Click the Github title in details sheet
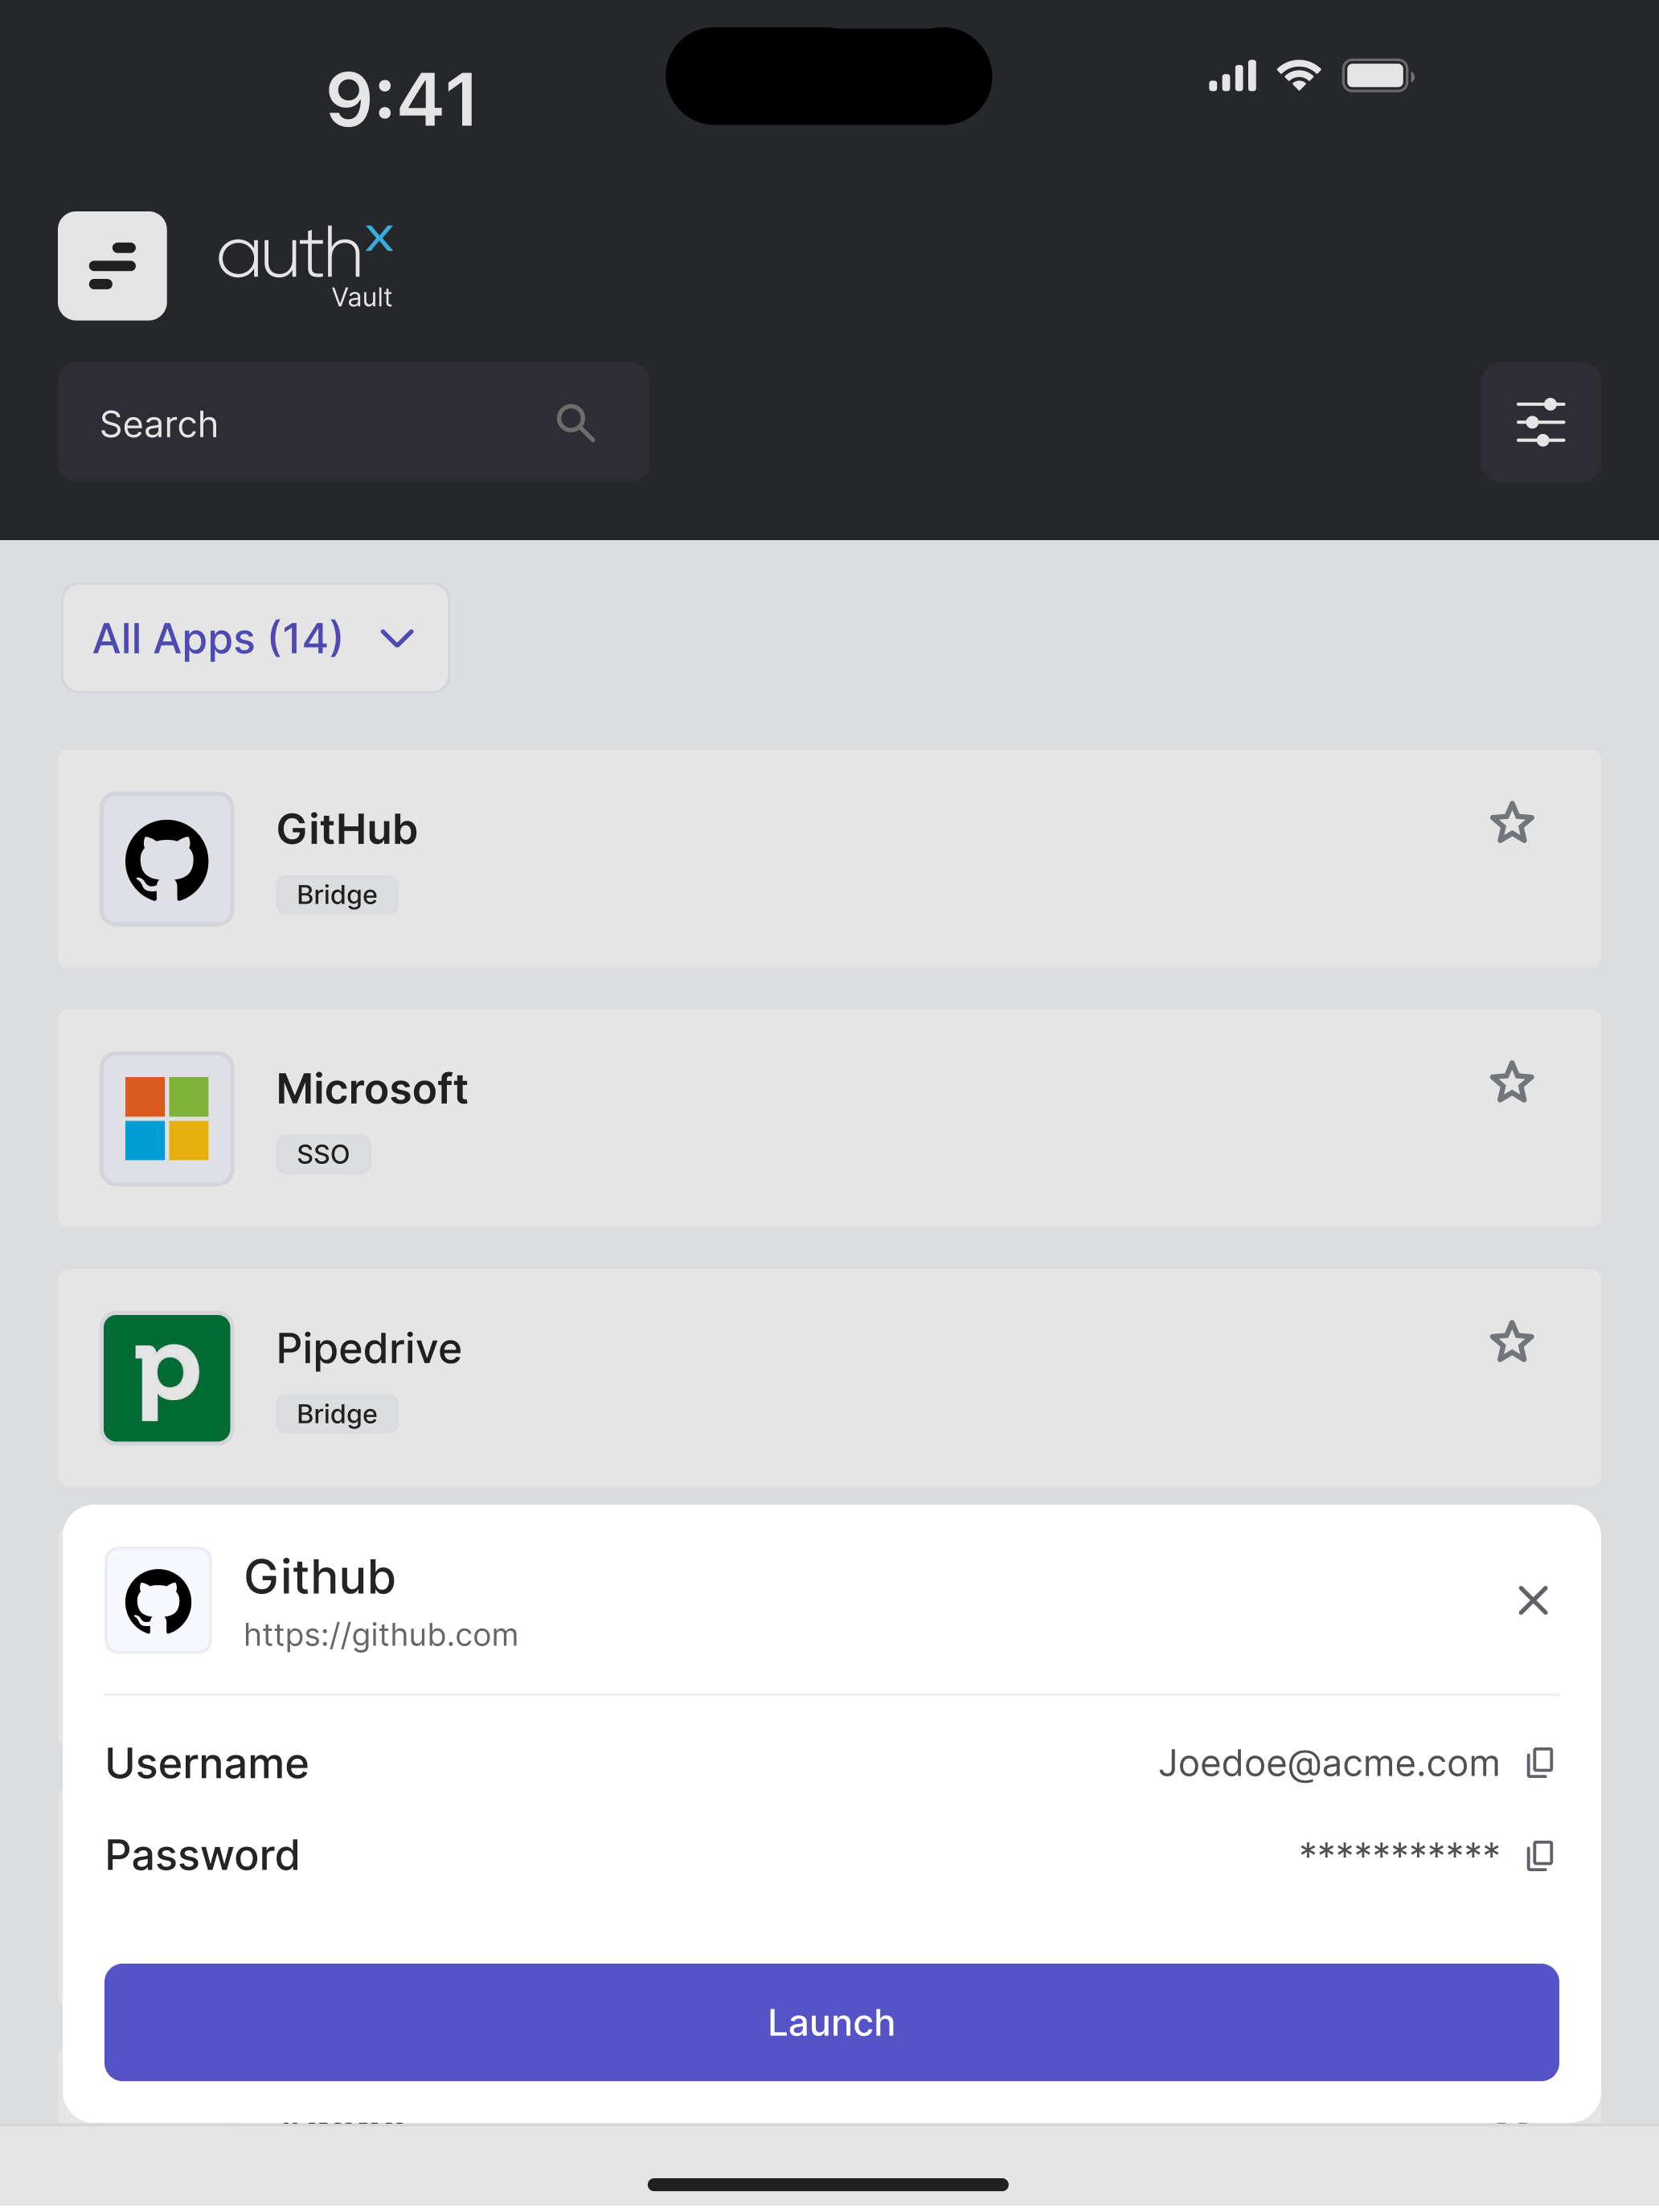 [x=320, y=1578]
